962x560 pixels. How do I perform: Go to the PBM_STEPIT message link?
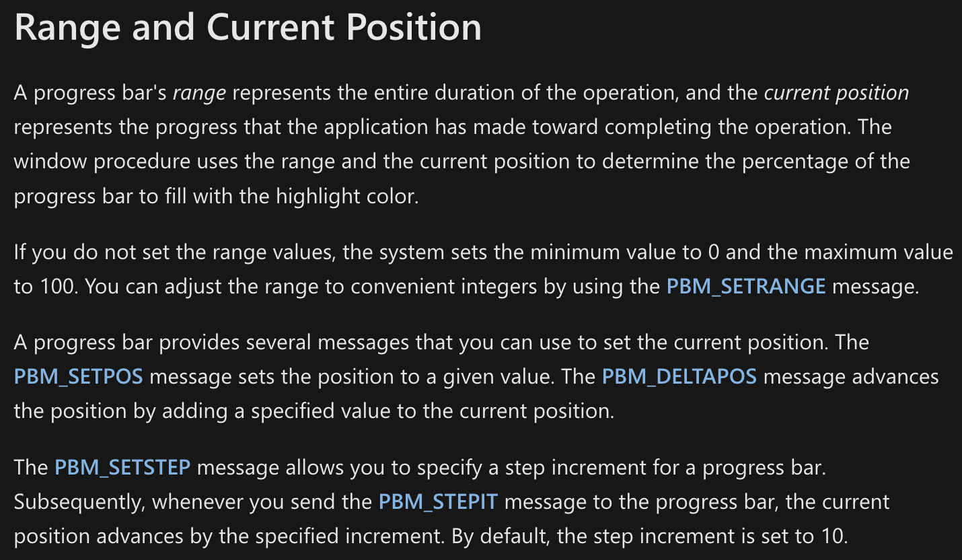pos(437,501)
